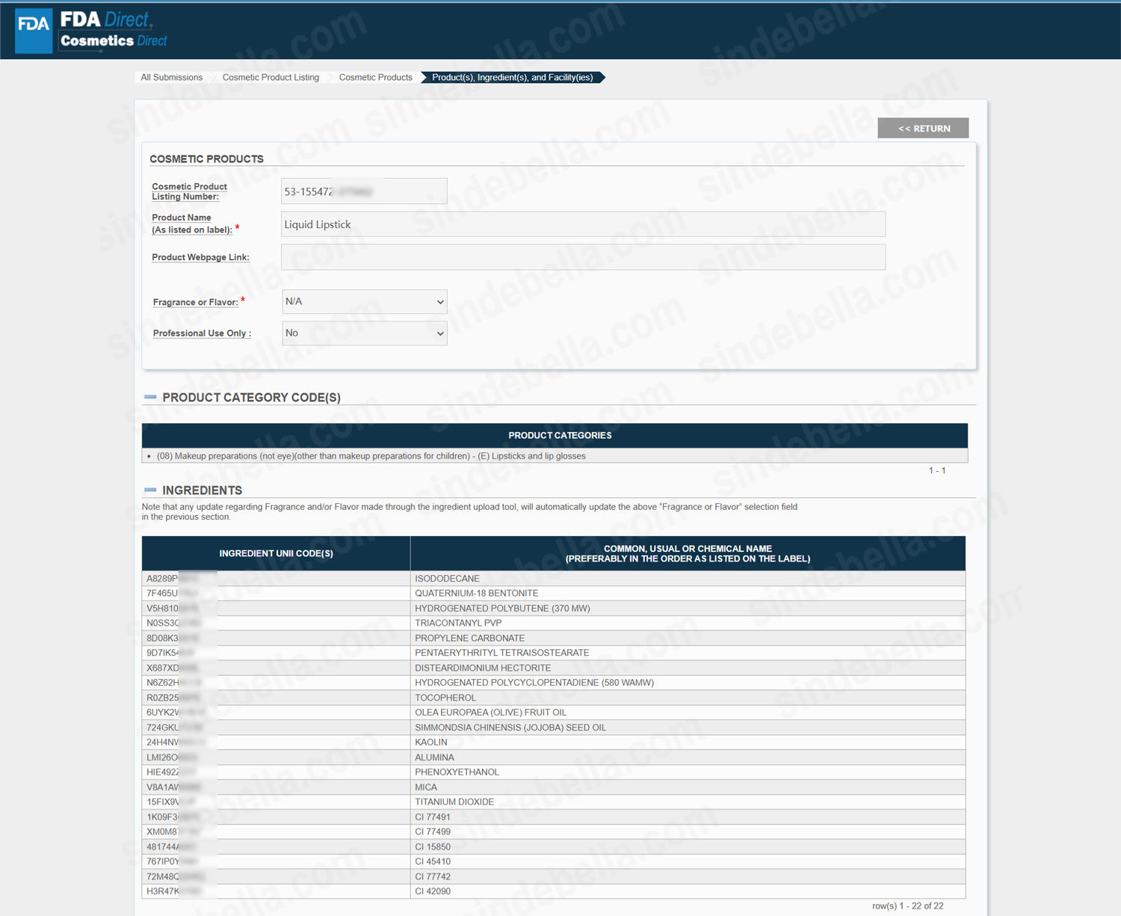Open the Fragrance or Flavor dropdown
The height and width of the screenshot is (916, 1121).
(365, 301)
